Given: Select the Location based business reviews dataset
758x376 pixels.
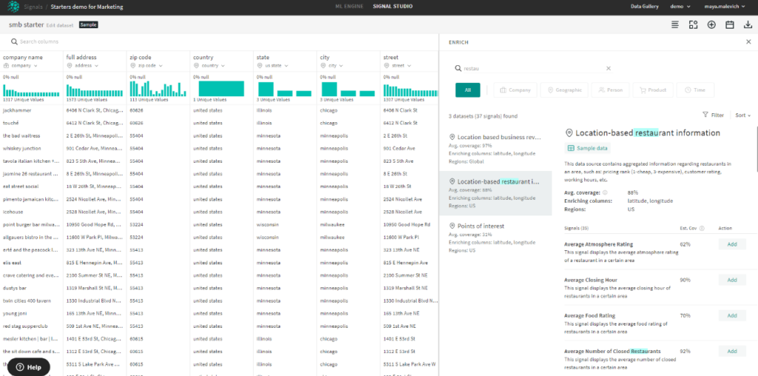Looking at the screenshot, I should point(495,149).
